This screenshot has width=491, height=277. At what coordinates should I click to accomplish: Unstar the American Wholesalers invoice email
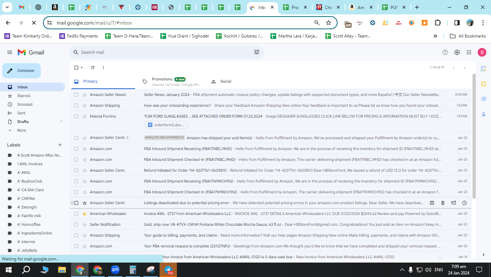[84, 214]
